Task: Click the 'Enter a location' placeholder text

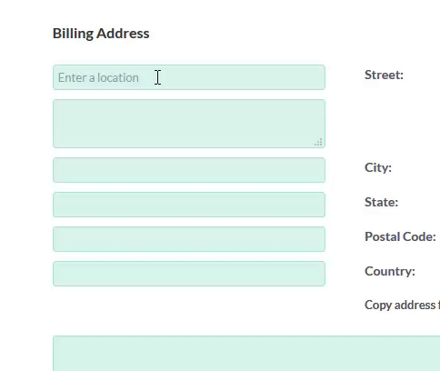Action: point(98,77)
